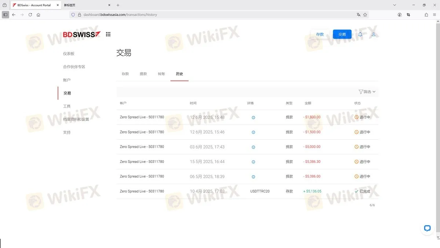Click date 15 5月 2025, 16:44
Screen dimensions: 440x248
coord(207,162)
